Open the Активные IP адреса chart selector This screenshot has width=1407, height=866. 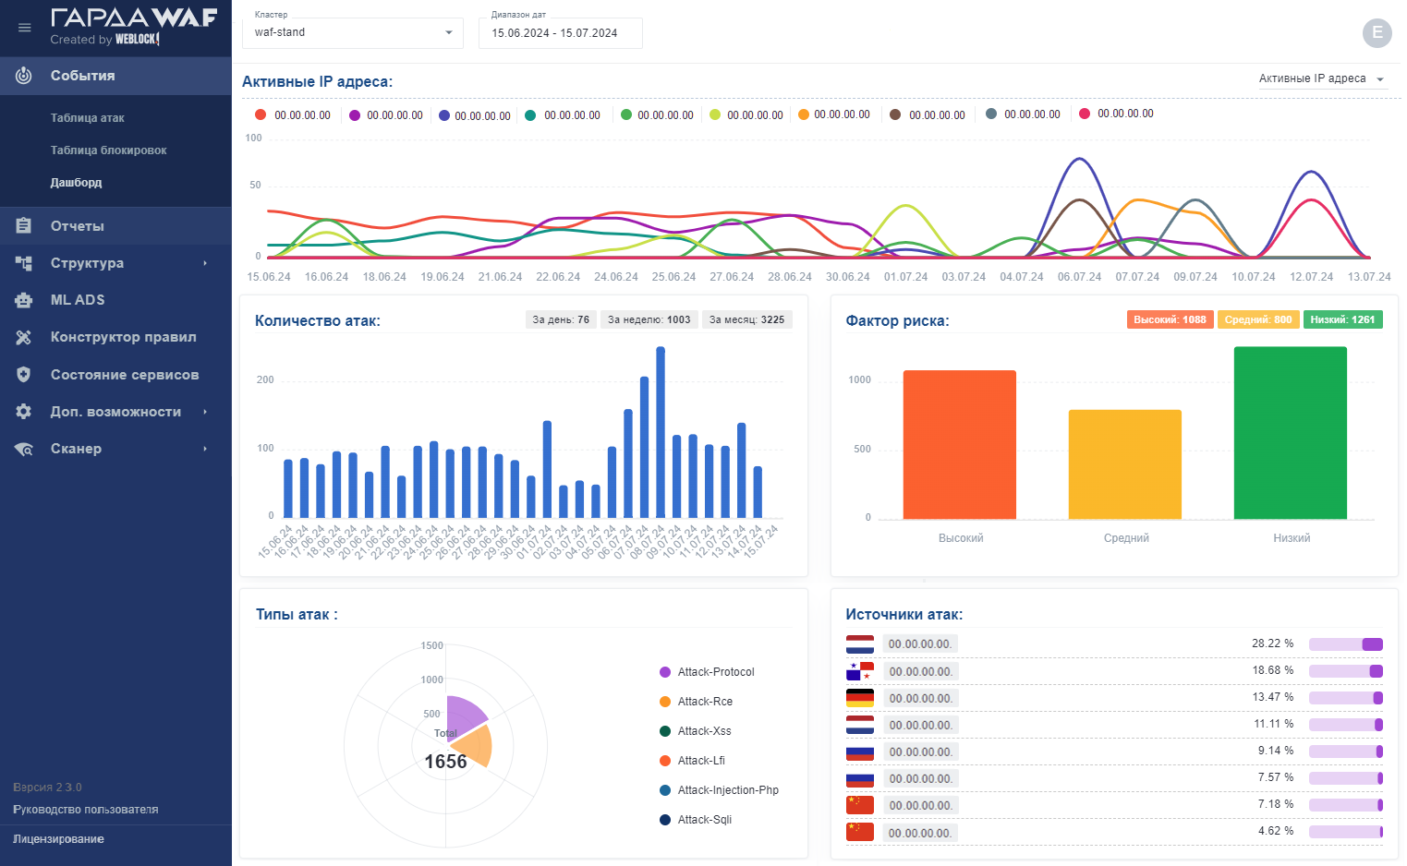(1321, 78)
